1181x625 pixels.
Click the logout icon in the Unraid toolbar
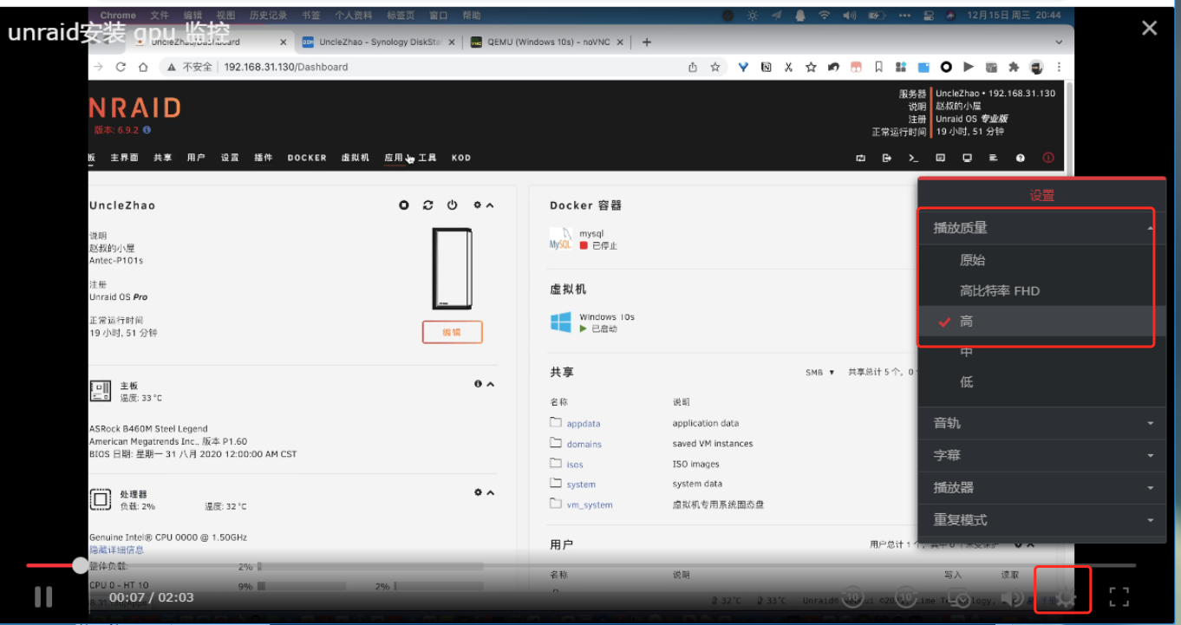tap(886, 158)
